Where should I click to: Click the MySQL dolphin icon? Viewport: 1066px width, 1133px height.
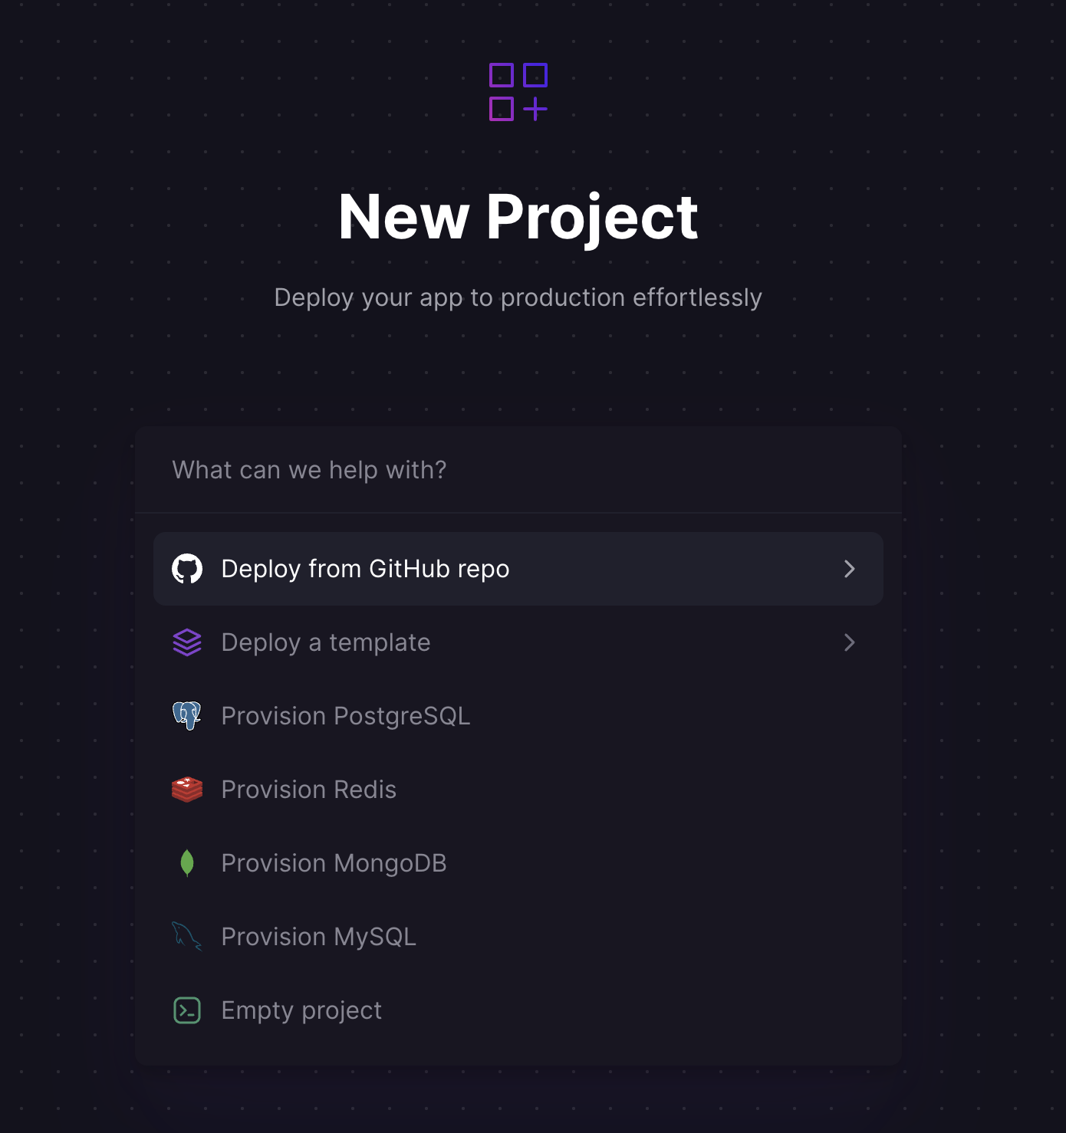point(187,936)
